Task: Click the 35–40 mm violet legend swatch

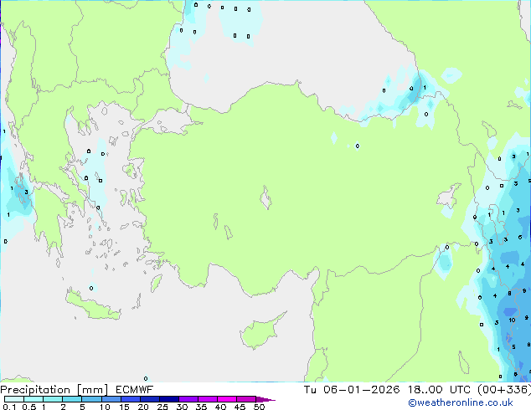Action: pos(208,399)
